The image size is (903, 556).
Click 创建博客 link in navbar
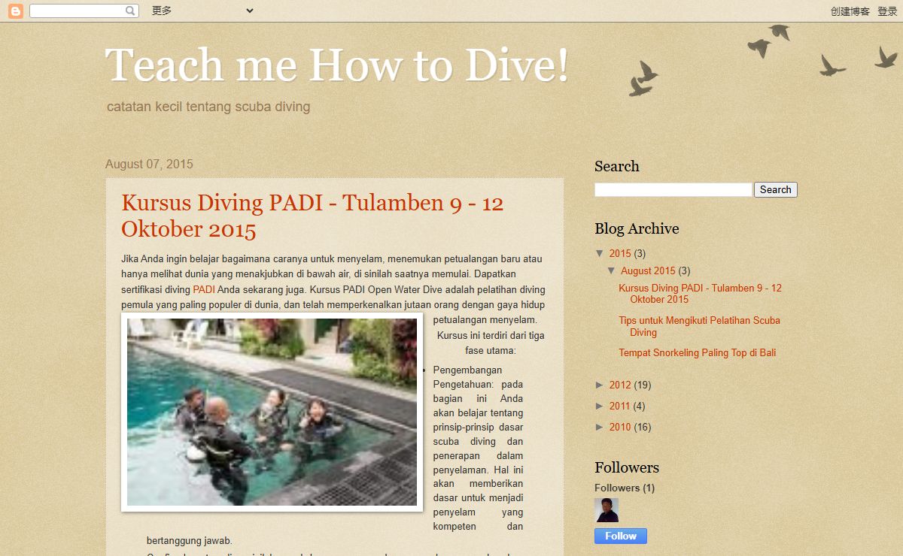(850, 11)
